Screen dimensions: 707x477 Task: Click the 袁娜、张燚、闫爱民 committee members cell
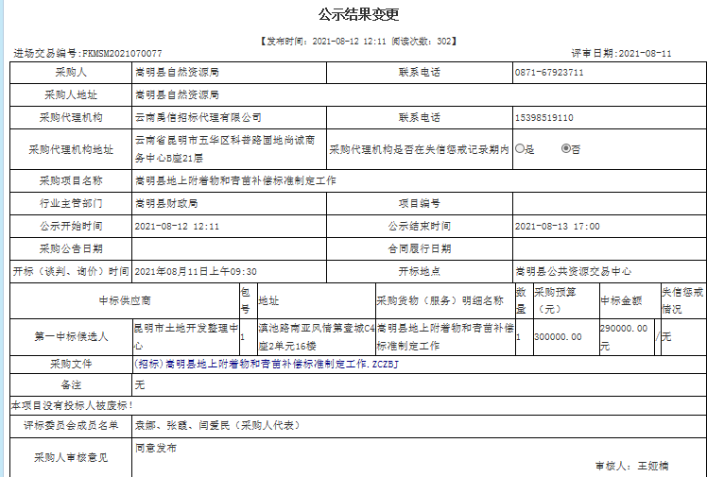tap(419, 425)
